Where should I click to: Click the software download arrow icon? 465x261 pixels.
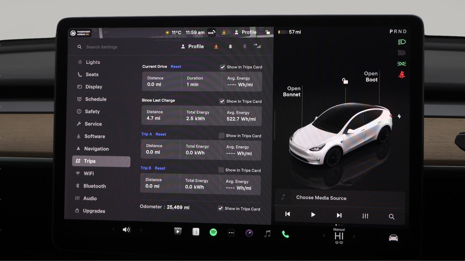click(216, 46)
